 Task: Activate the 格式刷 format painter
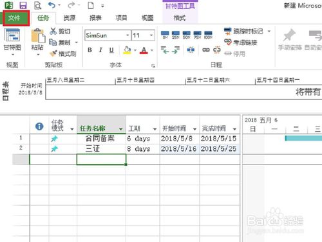pyautogui.click(x=62, y=54)
